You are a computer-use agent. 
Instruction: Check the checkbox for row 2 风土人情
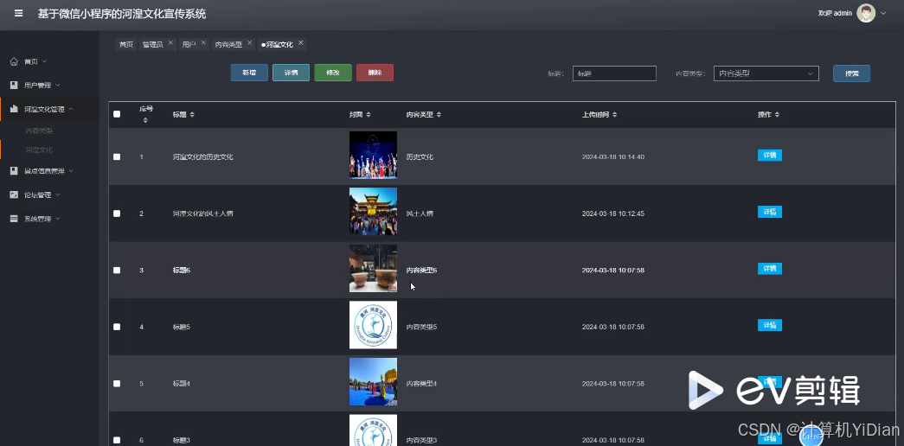click(117, 213)
